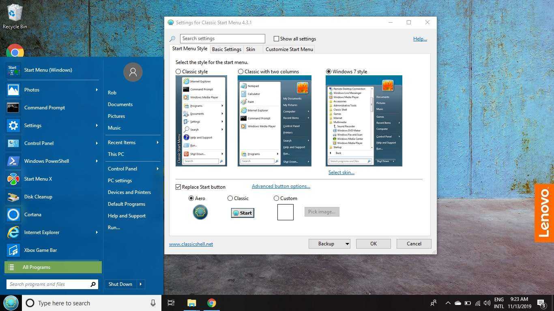Viewport: 554px width, 311px height.
Task: Expand Shut Down options arrow
Action: tap(141, 284)
